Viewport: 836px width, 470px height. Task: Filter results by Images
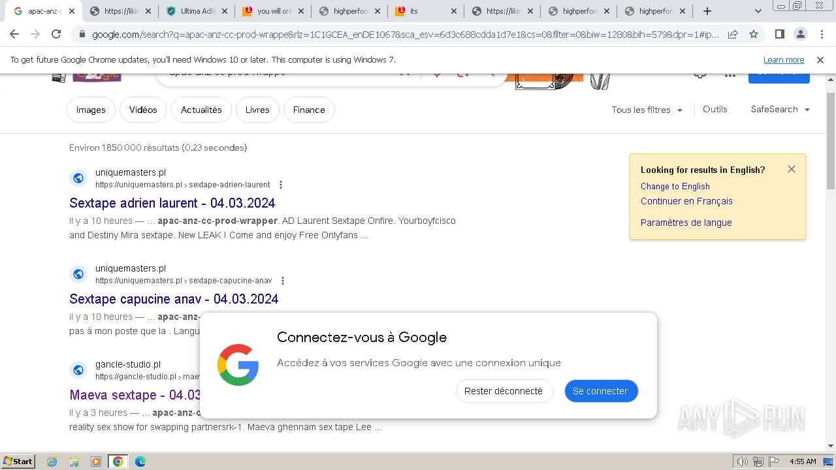tap(91, 110)
